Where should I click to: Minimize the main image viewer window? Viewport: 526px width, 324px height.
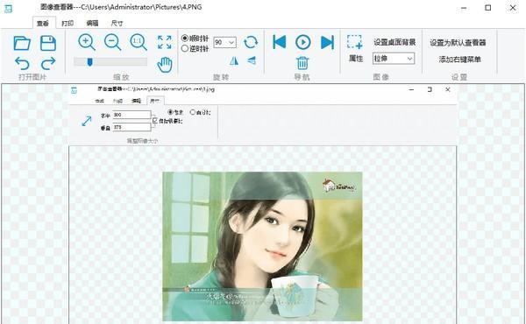[464, 8]
